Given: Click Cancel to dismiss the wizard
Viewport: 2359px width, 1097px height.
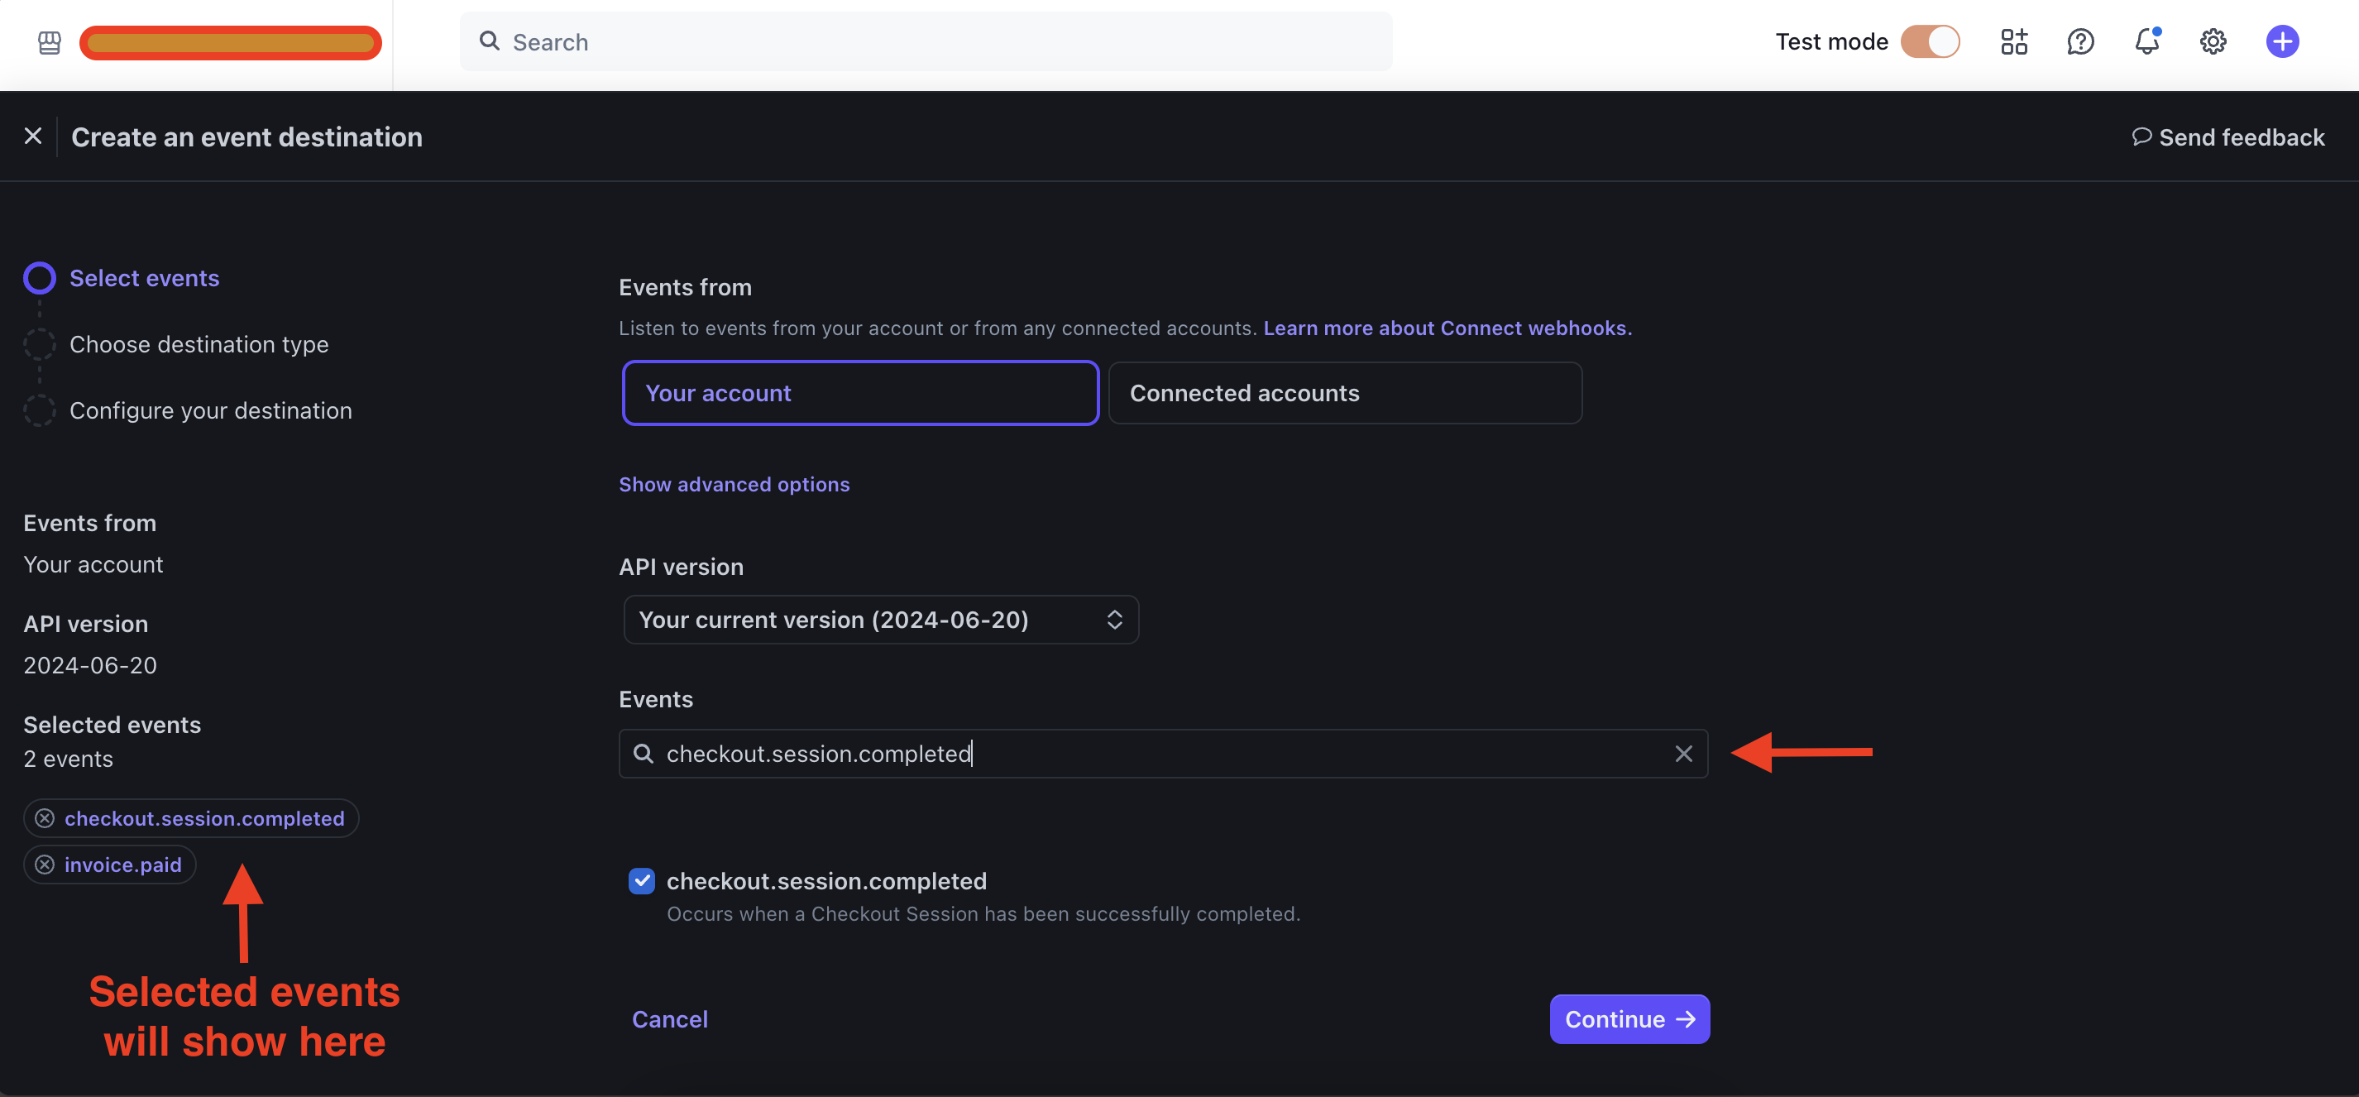Looking at the screenshot, I should (669, 1018).
